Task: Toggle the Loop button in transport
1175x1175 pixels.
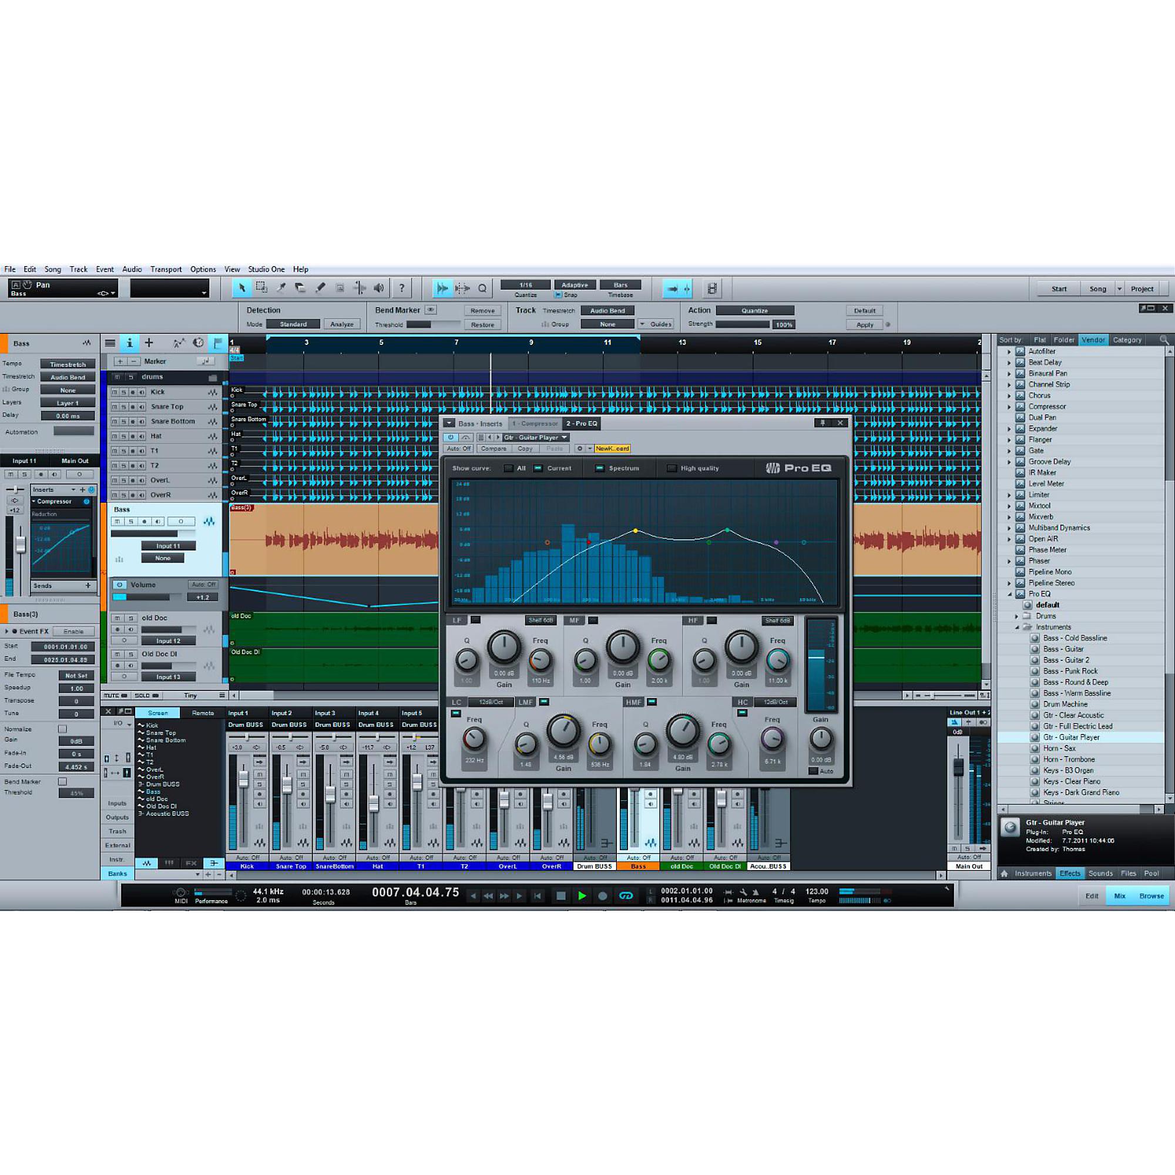Action: tap(626, 895)
